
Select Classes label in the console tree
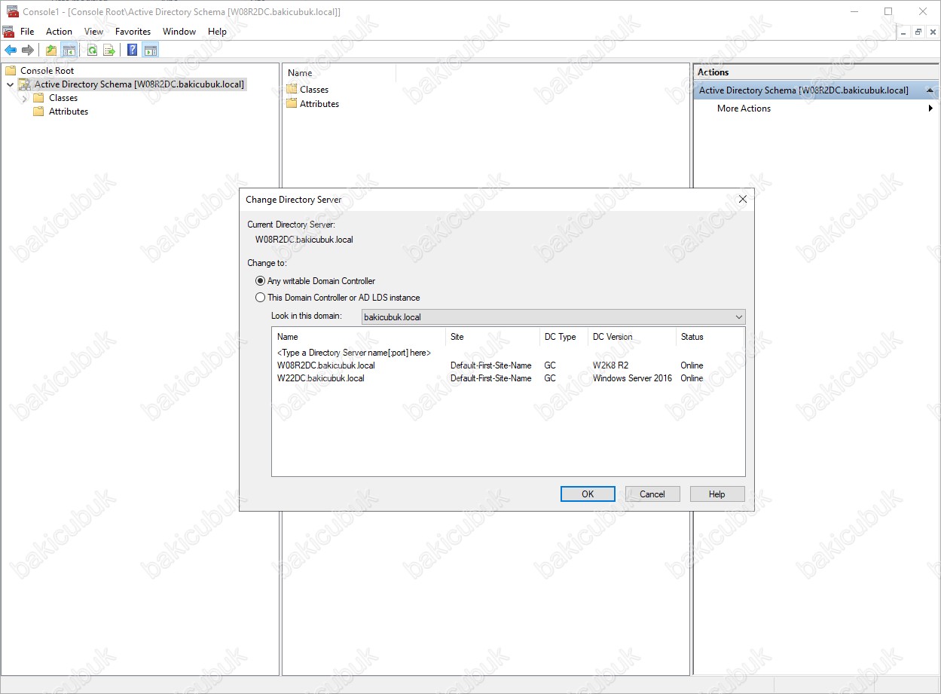63,98
